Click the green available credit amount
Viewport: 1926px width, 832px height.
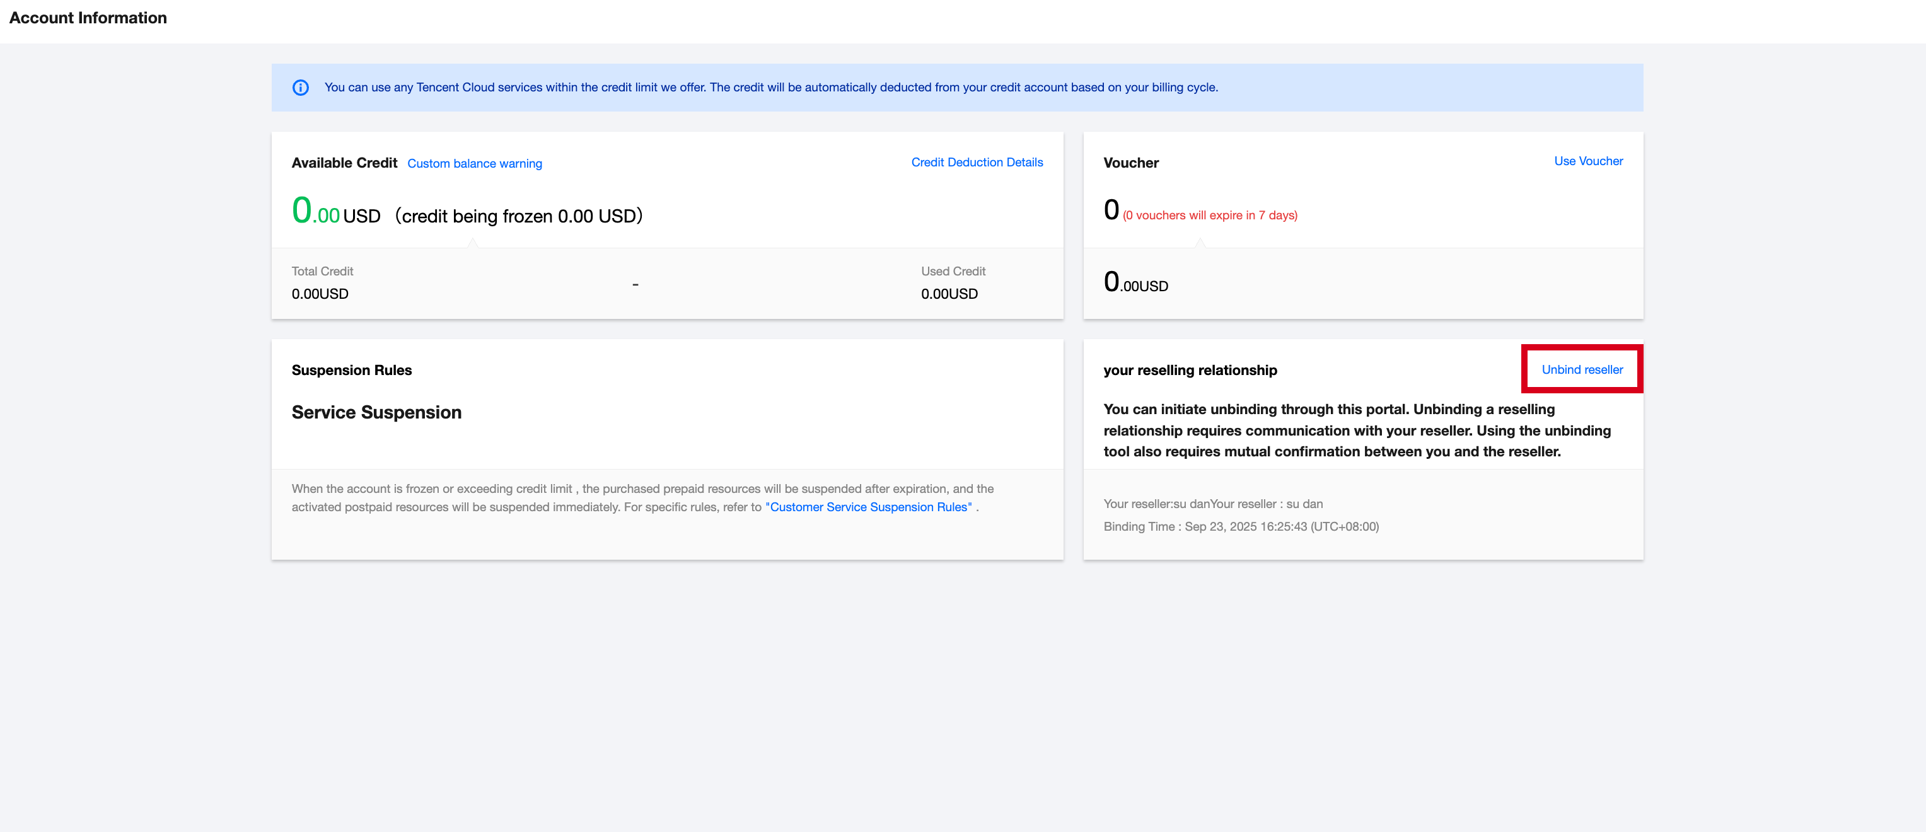click(x=315, y=212)
